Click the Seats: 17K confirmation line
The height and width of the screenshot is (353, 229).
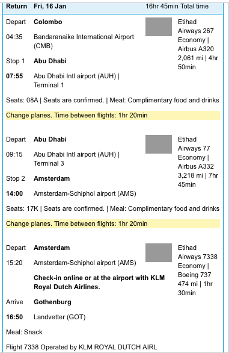[x=112, y=208]
